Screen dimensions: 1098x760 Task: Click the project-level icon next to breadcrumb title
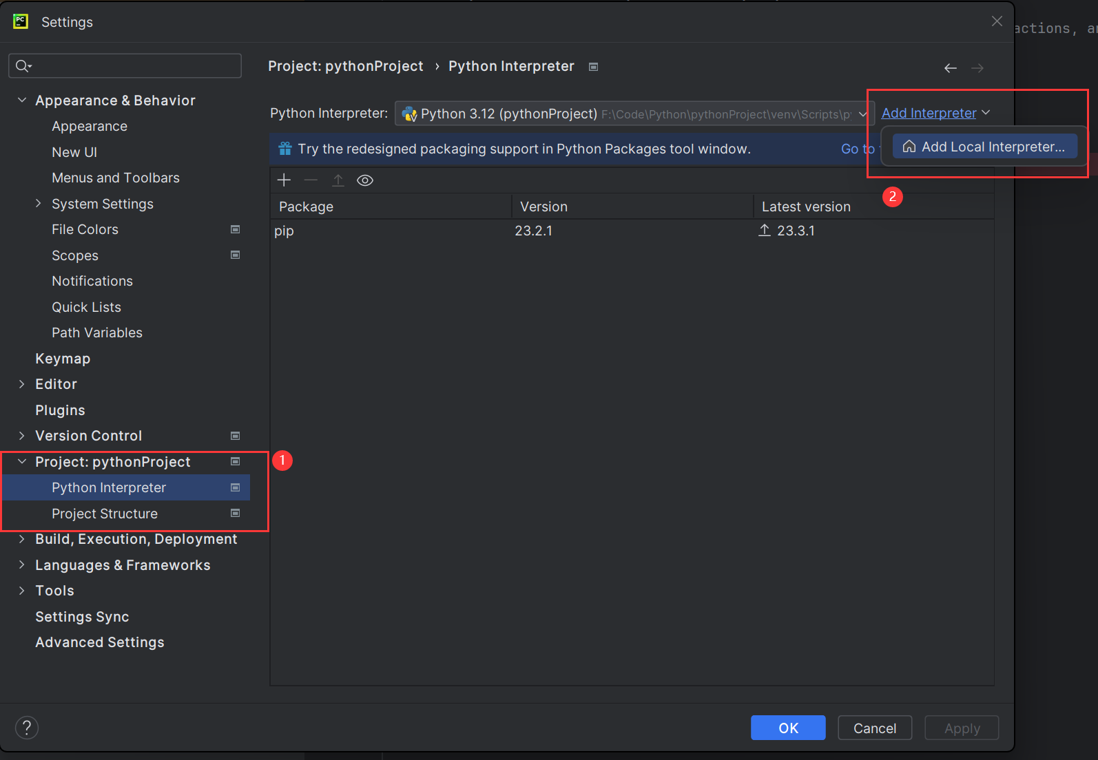coord(593,67)
